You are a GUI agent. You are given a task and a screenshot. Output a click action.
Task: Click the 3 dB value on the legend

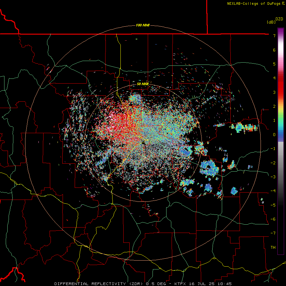tap(274, 92)
